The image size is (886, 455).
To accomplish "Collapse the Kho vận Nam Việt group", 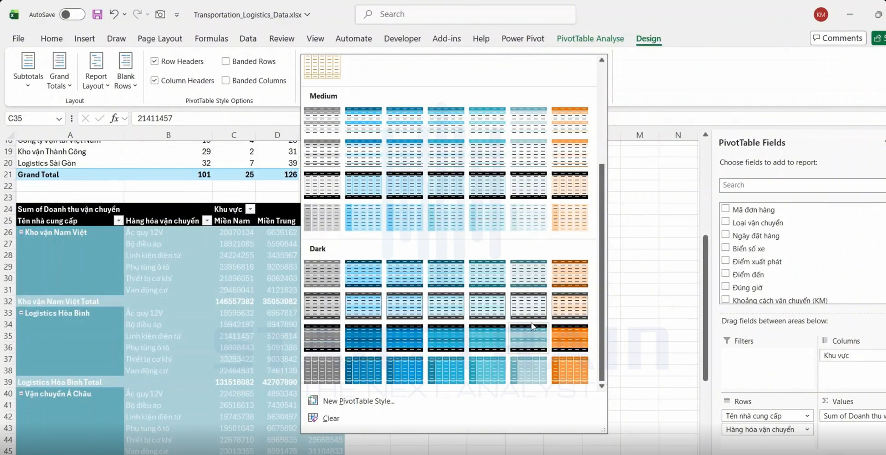I will coord(21,232).
